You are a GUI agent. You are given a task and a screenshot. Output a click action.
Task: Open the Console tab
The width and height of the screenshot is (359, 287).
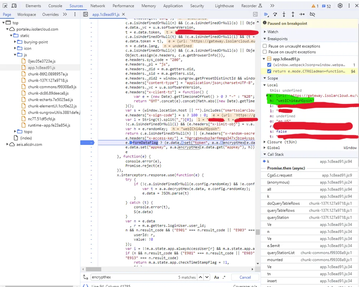(x=55, y=6)
